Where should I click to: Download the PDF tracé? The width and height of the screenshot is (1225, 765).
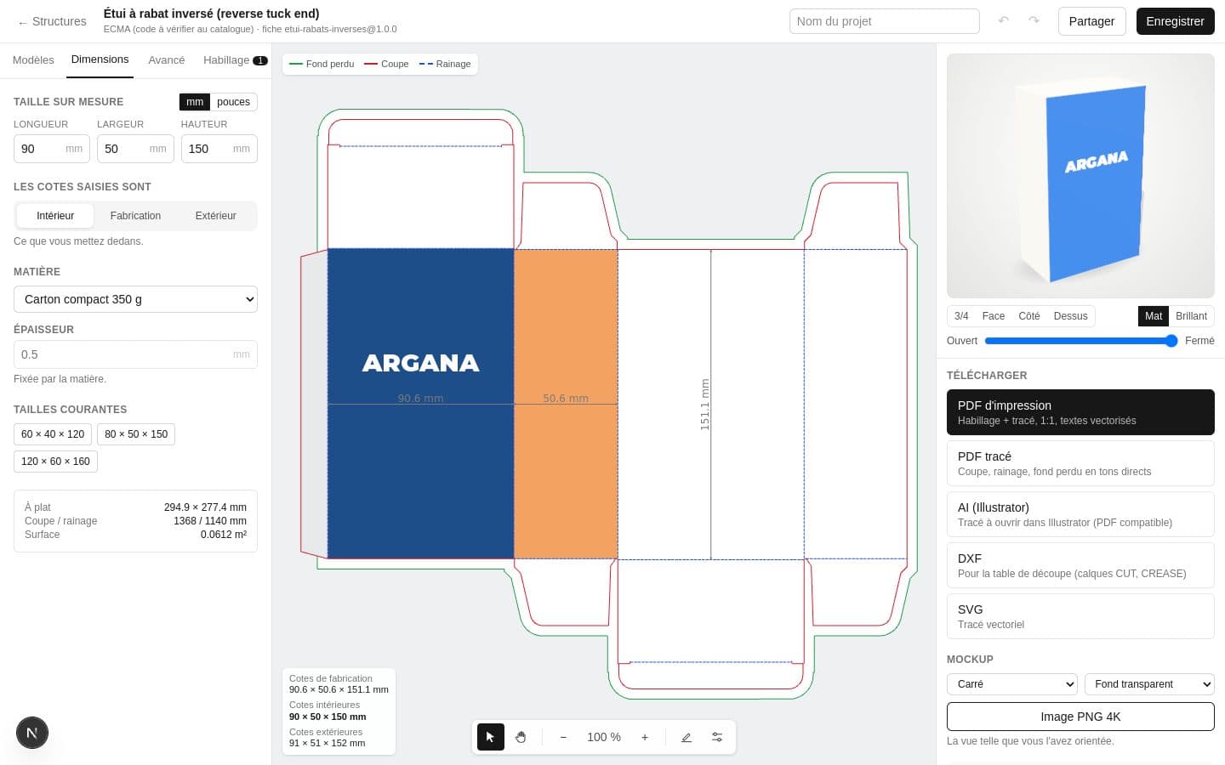pos(1080,463)
